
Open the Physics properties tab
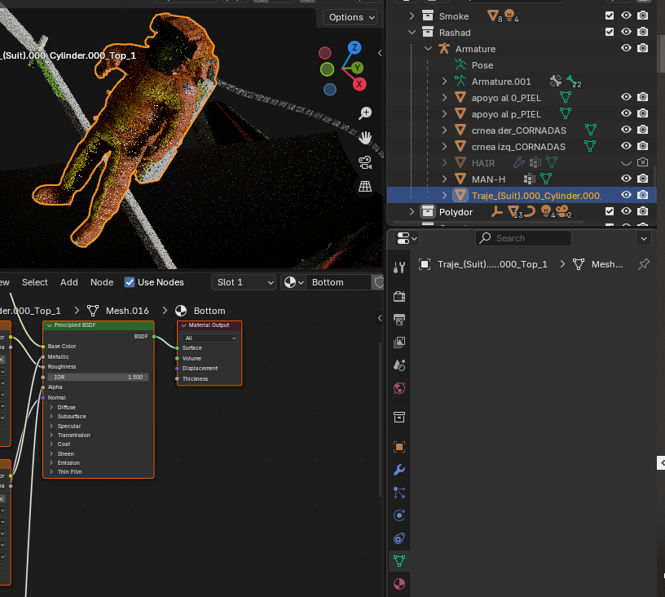(x=399, y=515)
